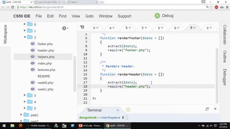Toggle the Debugger side panel
Image resolution: width=230 pixels, height=129 pixels.
[x=225, y=77]
